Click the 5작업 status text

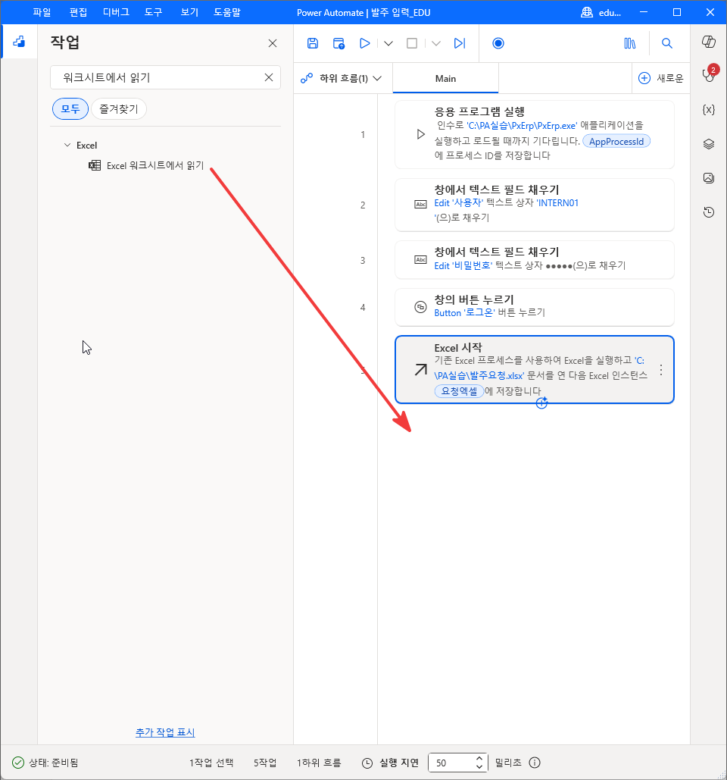(265, 763)
